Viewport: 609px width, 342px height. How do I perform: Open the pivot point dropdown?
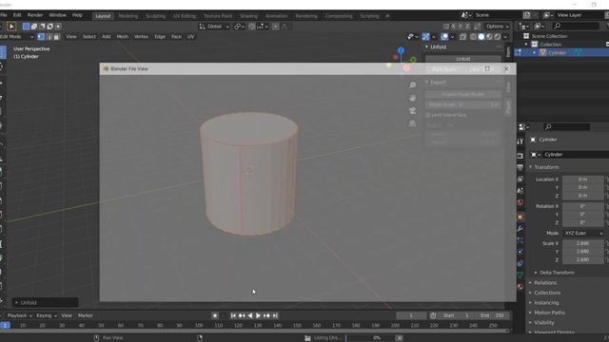click(238, 27)
